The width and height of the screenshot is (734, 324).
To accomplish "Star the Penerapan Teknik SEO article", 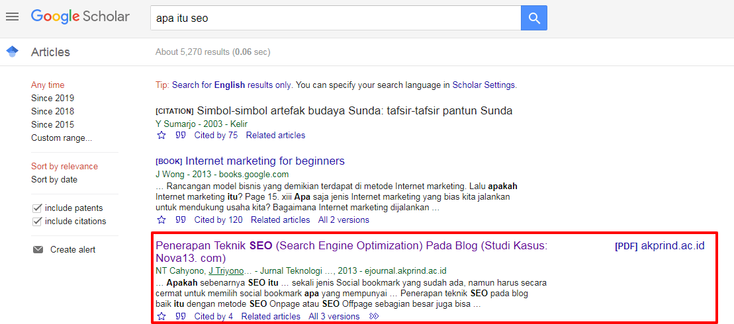I will click(x=161, y=317).
